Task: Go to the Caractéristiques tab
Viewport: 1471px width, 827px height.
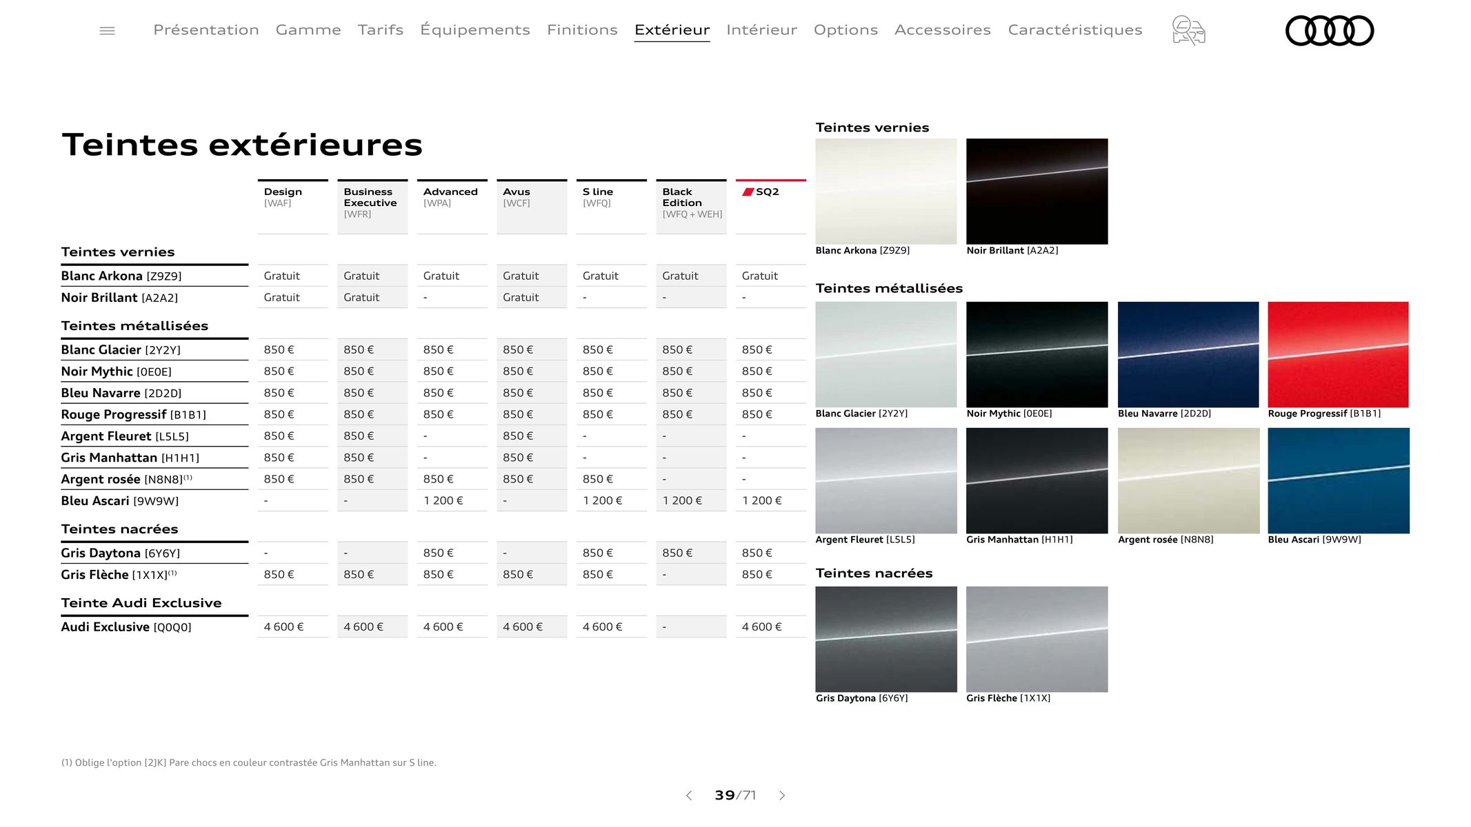Action: [1075, 30]
